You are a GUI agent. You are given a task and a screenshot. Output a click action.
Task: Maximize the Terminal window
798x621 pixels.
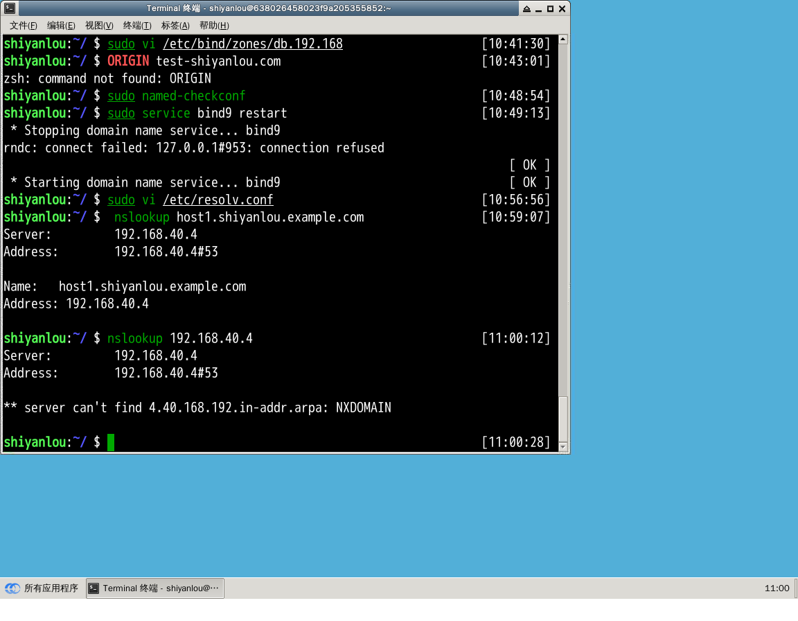550,8
